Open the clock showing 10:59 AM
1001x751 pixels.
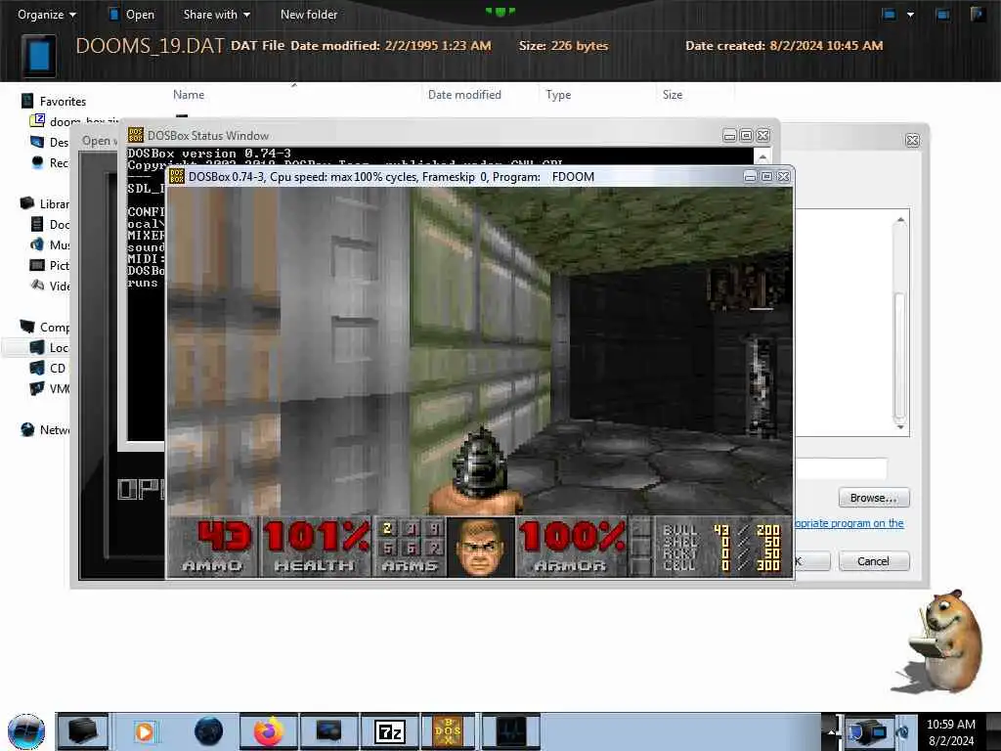pyautogui.click(x=950, y=732)
